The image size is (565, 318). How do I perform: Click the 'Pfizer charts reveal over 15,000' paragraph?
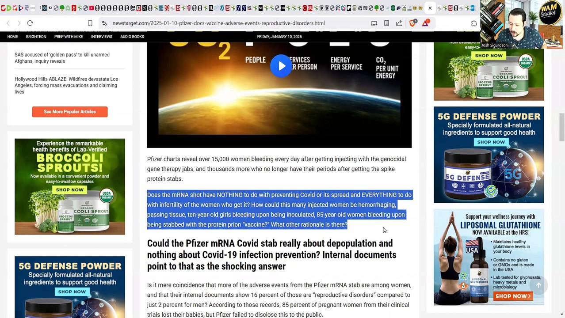coord(276,169)
